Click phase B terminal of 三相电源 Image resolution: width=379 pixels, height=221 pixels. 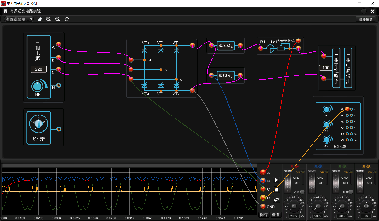pos(58,58)
